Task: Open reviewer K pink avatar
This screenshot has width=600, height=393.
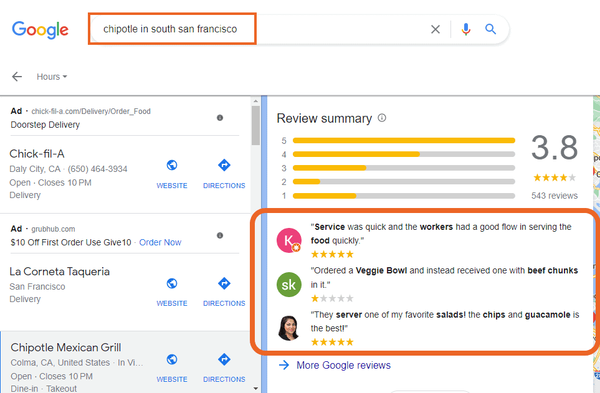Action: pyautogui.click(x=289, y=240)
